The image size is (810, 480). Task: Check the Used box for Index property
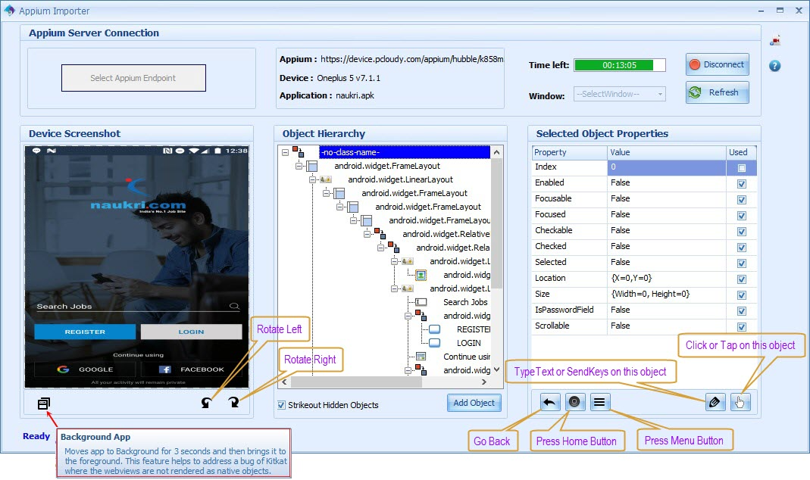point(741,167)
